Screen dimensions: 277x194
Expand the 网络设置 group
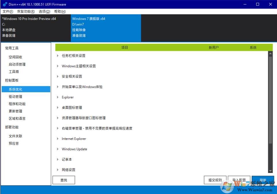pyautogui.click(x=58, y=170)
